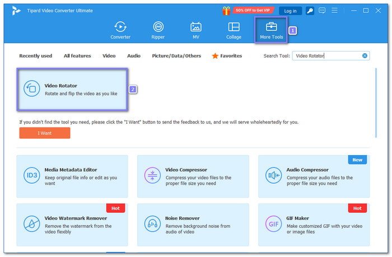
Task: Open More Tools toolbox
Action: 271,30
